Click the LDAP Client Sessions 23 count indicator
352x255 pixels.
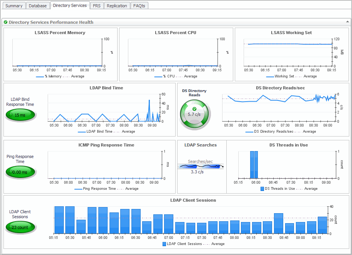coord(20,227)
